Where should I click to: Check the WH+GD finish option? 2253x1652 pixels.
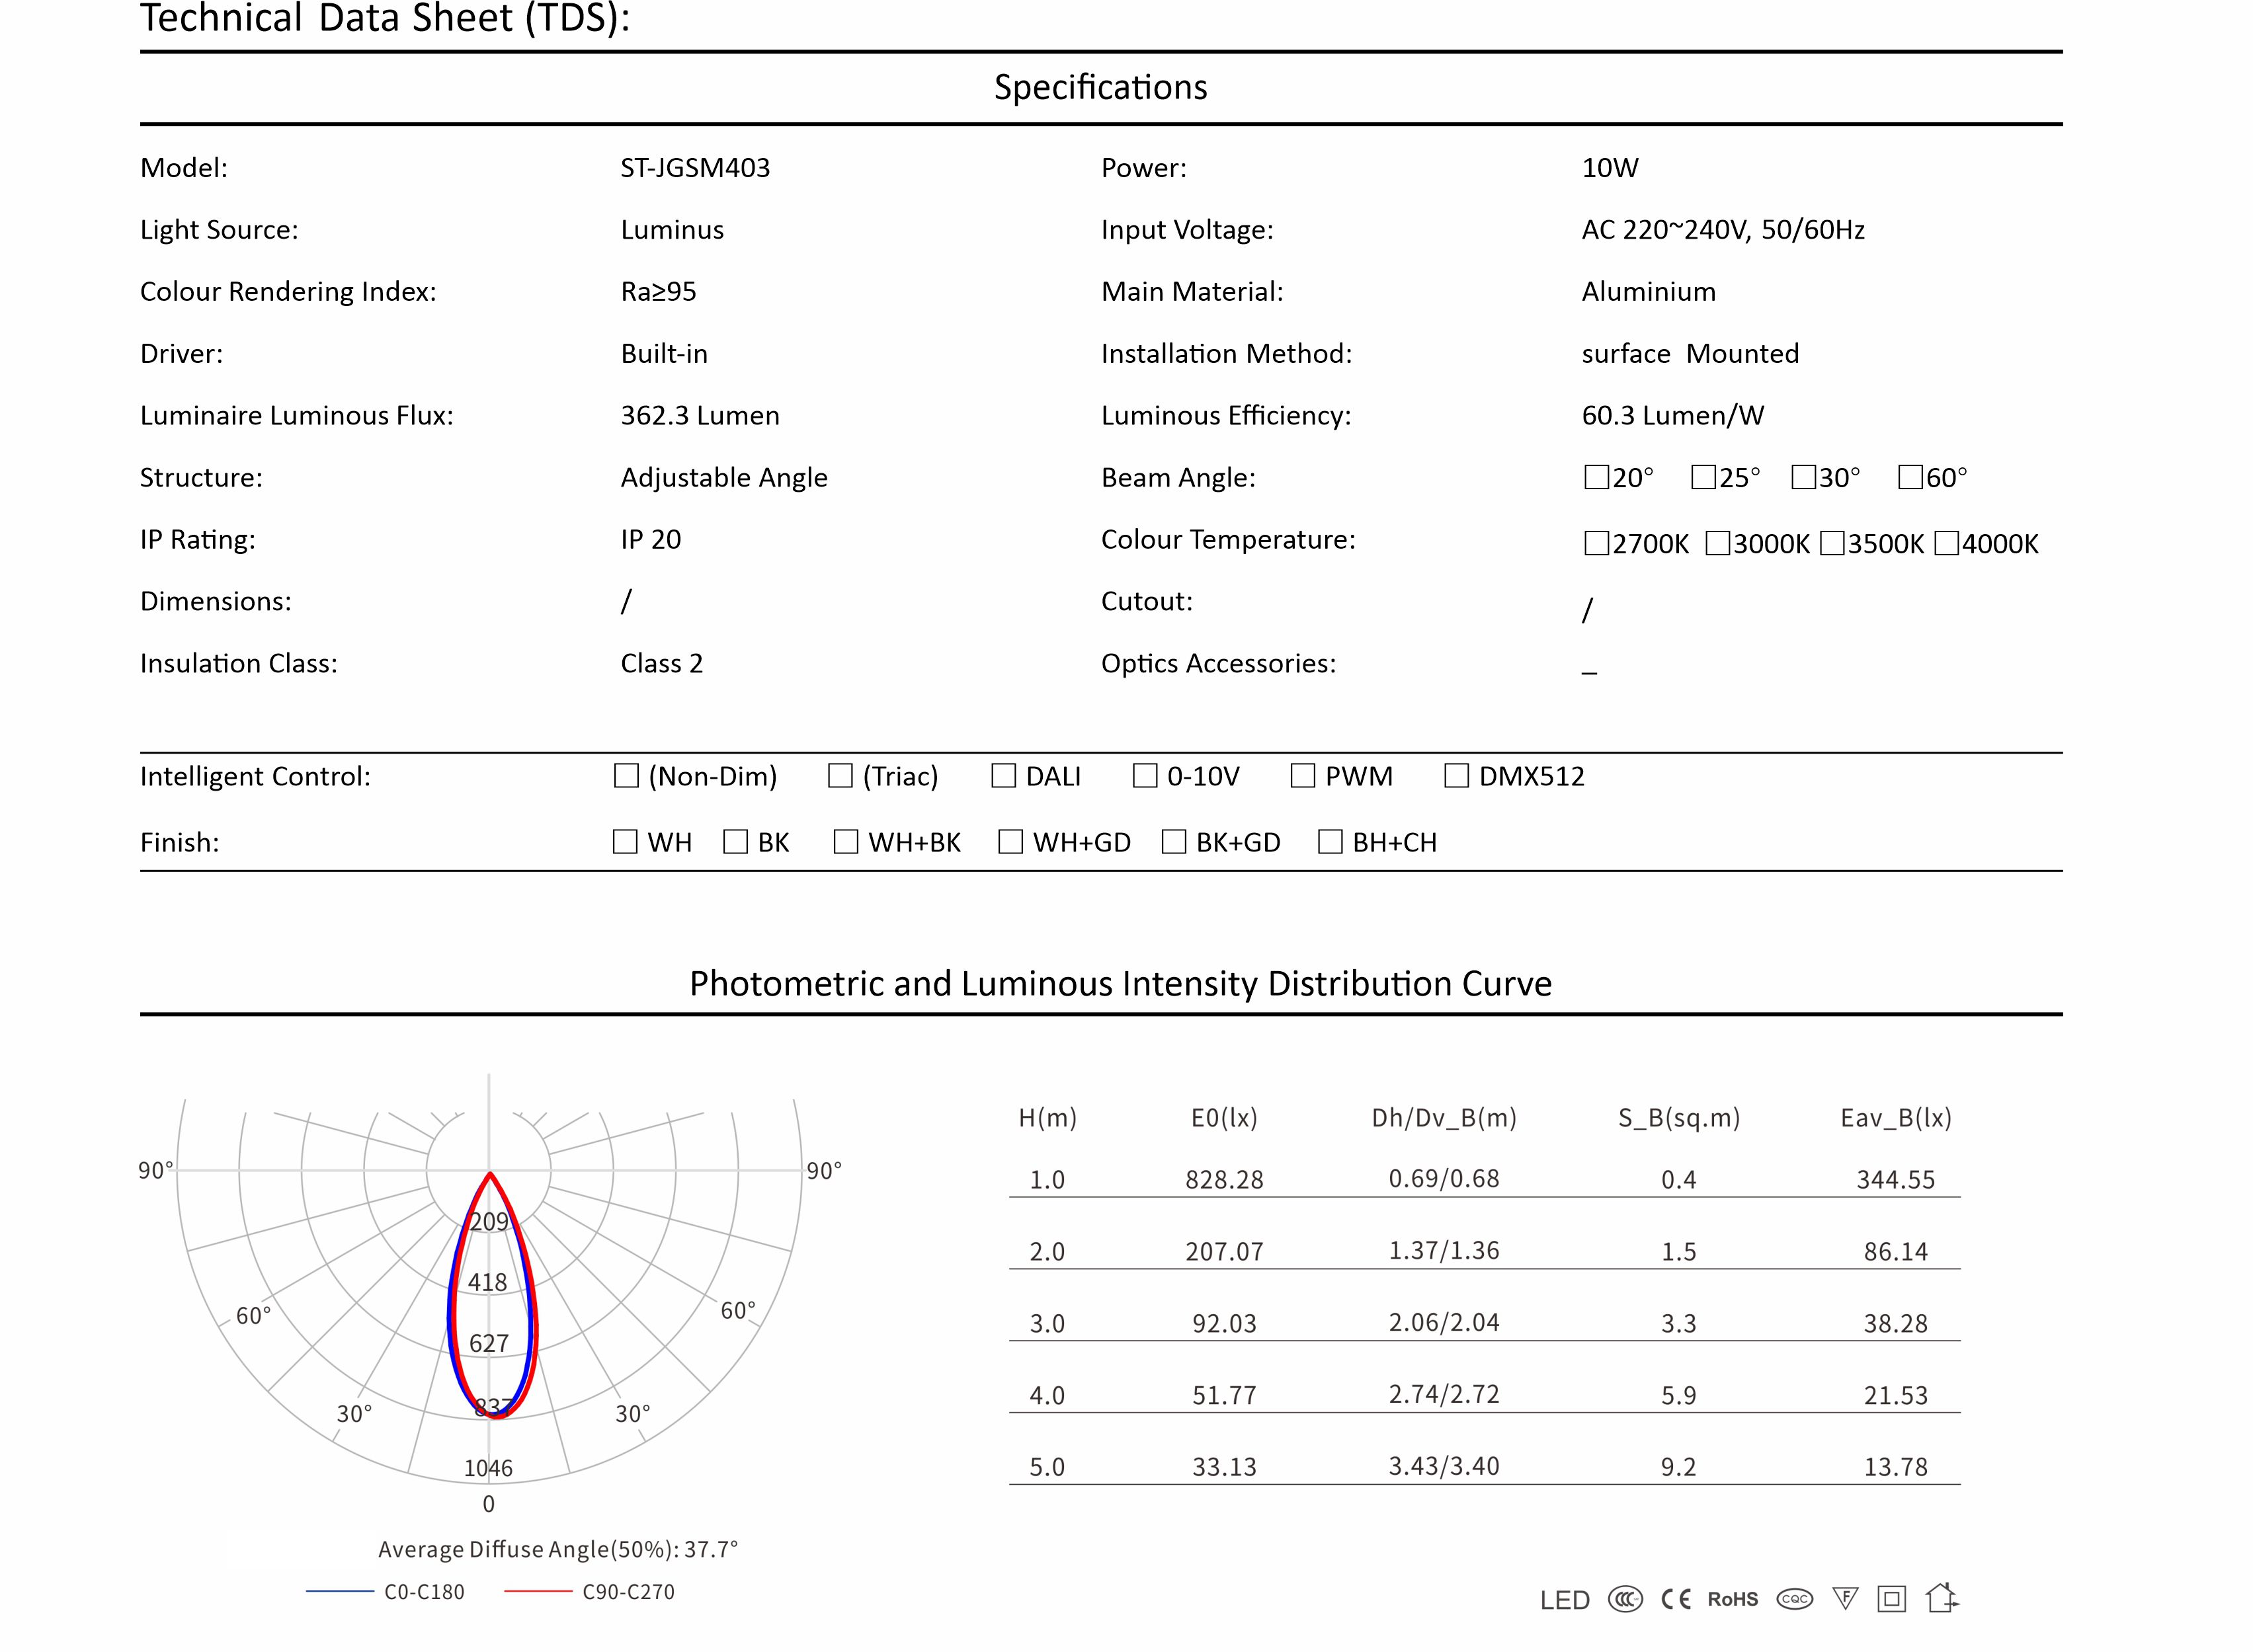click(x=1010, y=842)
